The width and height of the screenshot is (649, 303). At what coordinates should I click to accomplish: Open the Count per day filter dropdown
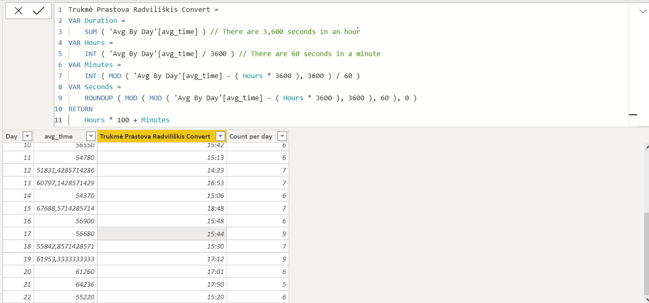tap(282, 136)
